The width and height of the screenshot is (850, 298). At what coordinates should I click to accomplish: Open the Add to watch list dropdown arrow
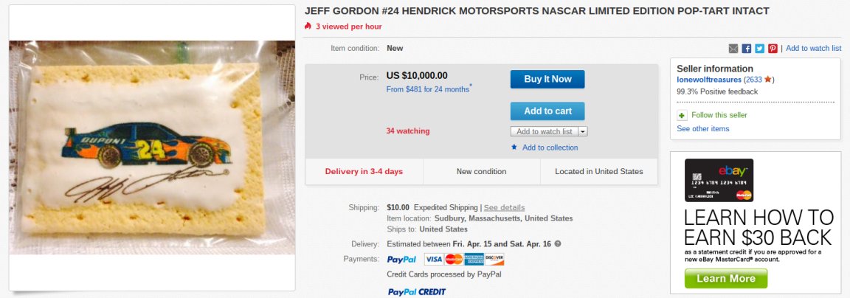(583, 131)
